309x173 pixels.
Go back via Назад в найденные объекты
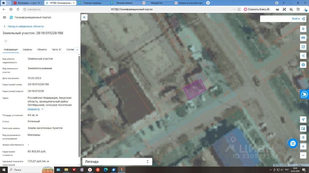coord(24,26)
